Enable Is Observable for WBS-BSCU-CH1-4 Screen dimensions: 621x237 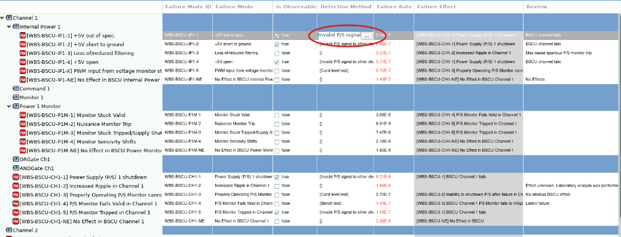click(277, 204)
